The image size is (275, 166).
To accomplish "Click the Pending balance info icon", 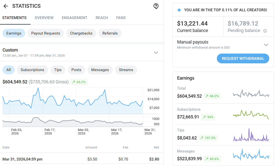I will click(265, 31).
